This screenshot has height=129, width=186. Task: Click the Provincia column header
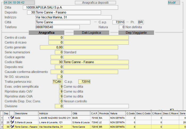[x=104, y=113]
